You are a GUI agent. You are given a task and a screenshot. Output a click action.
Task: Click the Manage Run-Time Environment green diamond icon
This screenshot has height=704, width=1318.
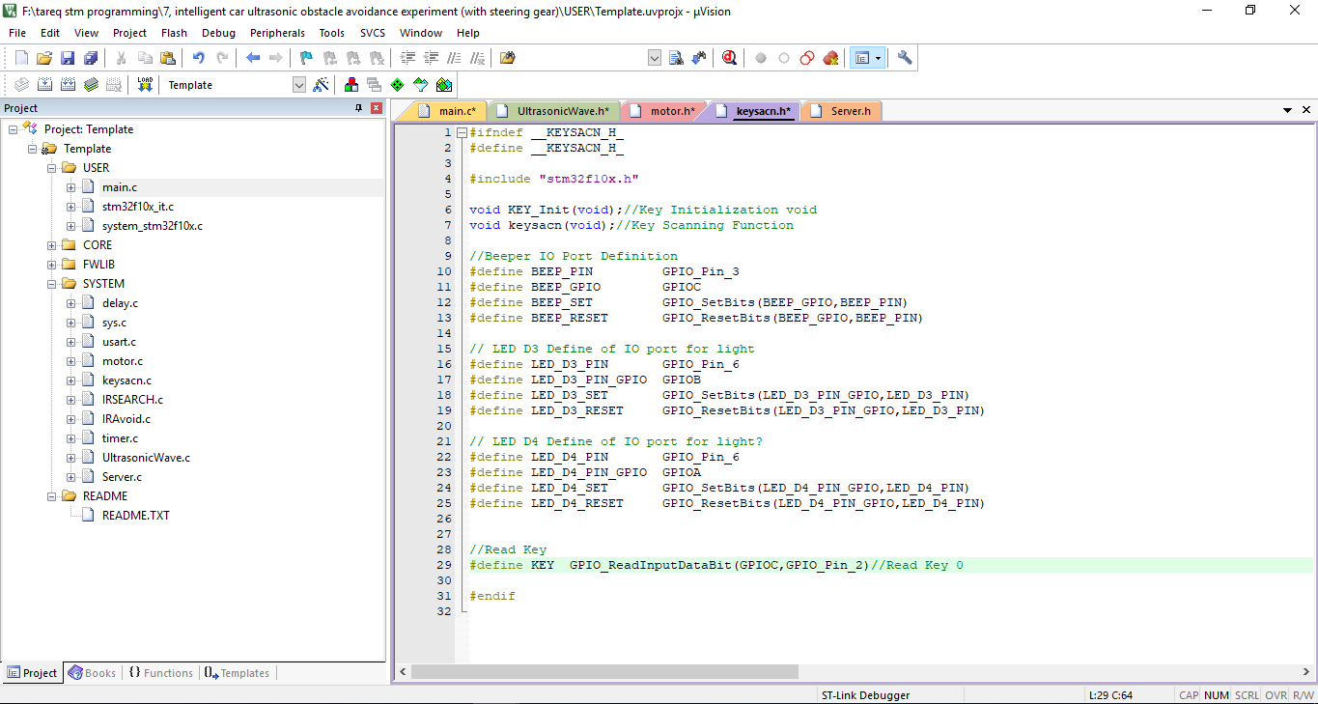(397, 85)
